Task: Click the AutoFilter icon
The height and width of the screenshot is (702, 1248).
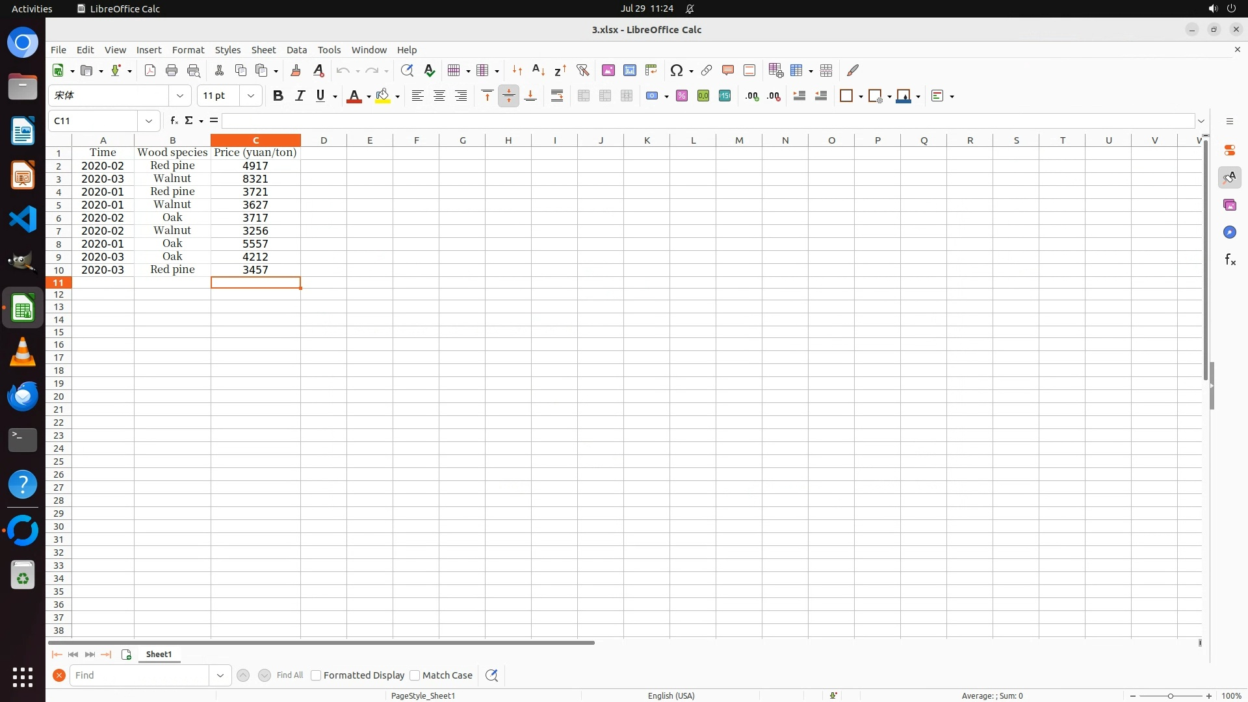Action: point(582,70)
